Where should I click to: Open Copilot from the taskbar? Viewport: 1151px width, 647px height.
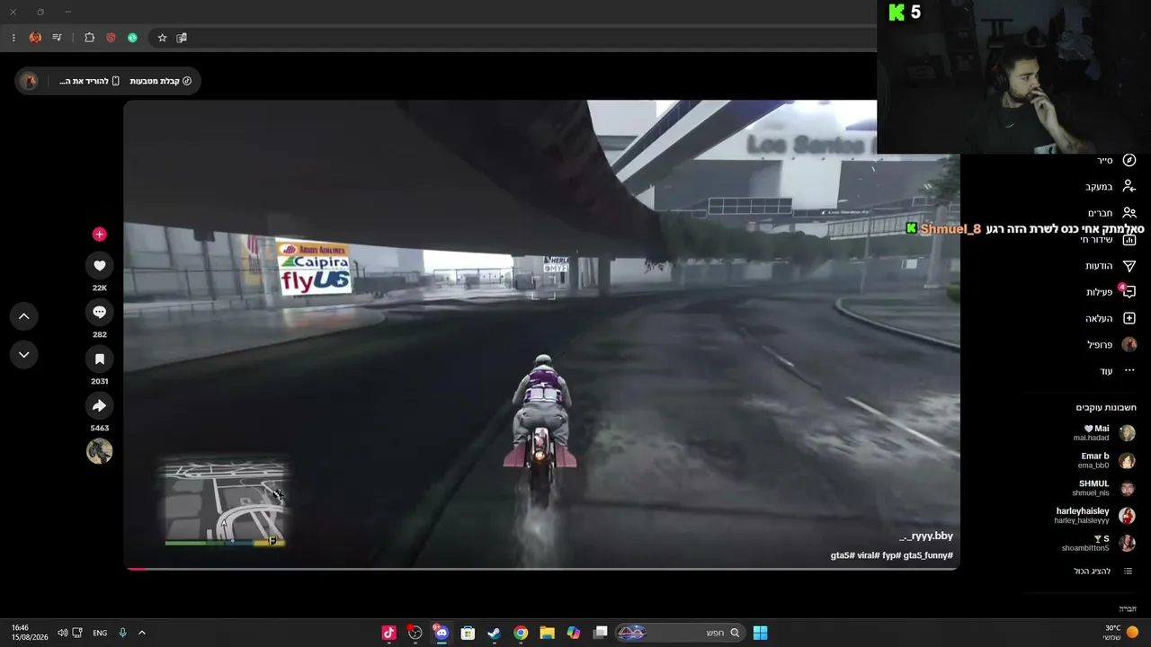pyautogui.click(x=574, y=633)
